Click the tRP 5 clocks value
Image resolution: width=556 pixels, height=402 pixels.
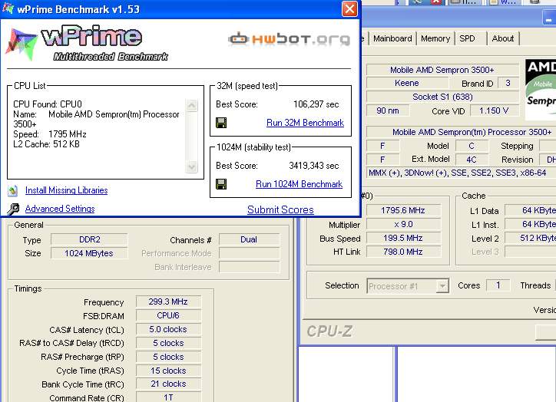(x=168, y=357)
